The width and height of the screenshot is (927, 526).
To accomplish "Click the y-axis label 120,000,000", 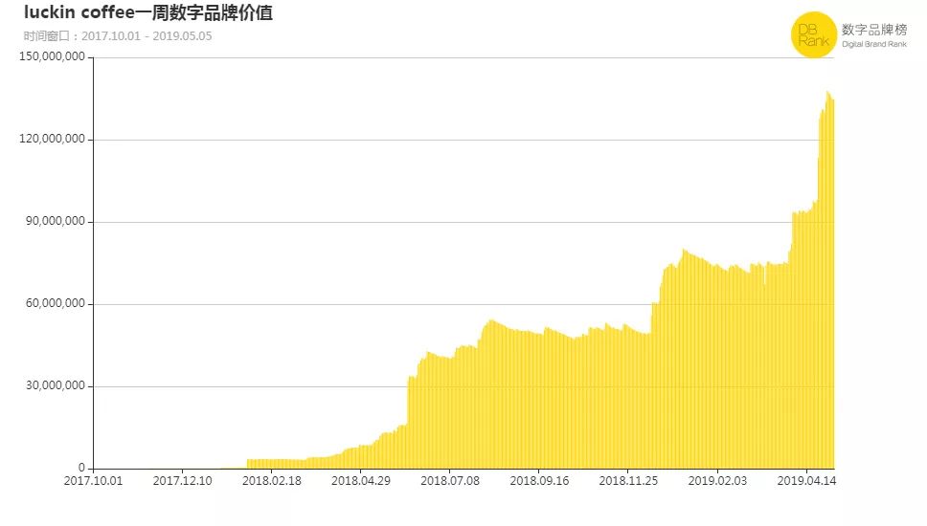I will pos(52,139).
